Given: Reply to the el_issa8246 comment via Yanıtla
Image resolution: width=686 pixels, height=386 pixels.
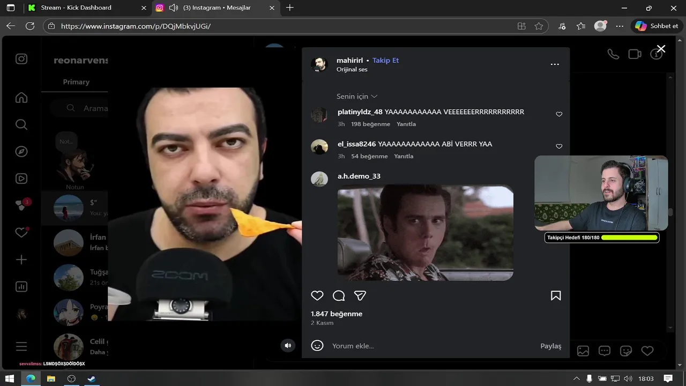Looking at the screenshot, I should [404, 156].
